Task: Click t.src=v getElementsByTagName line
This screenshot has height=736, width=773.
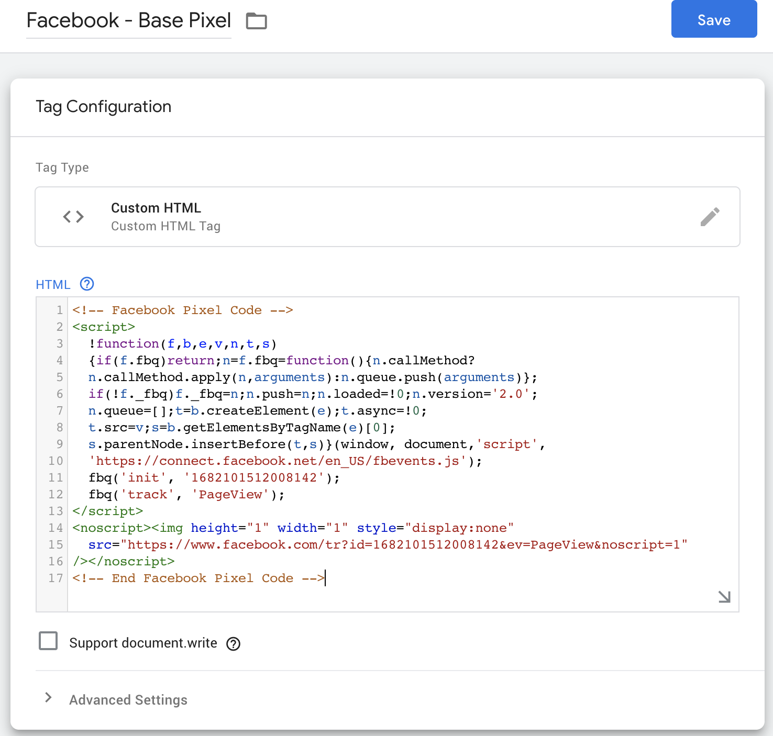Action: [x=242, y=427]
